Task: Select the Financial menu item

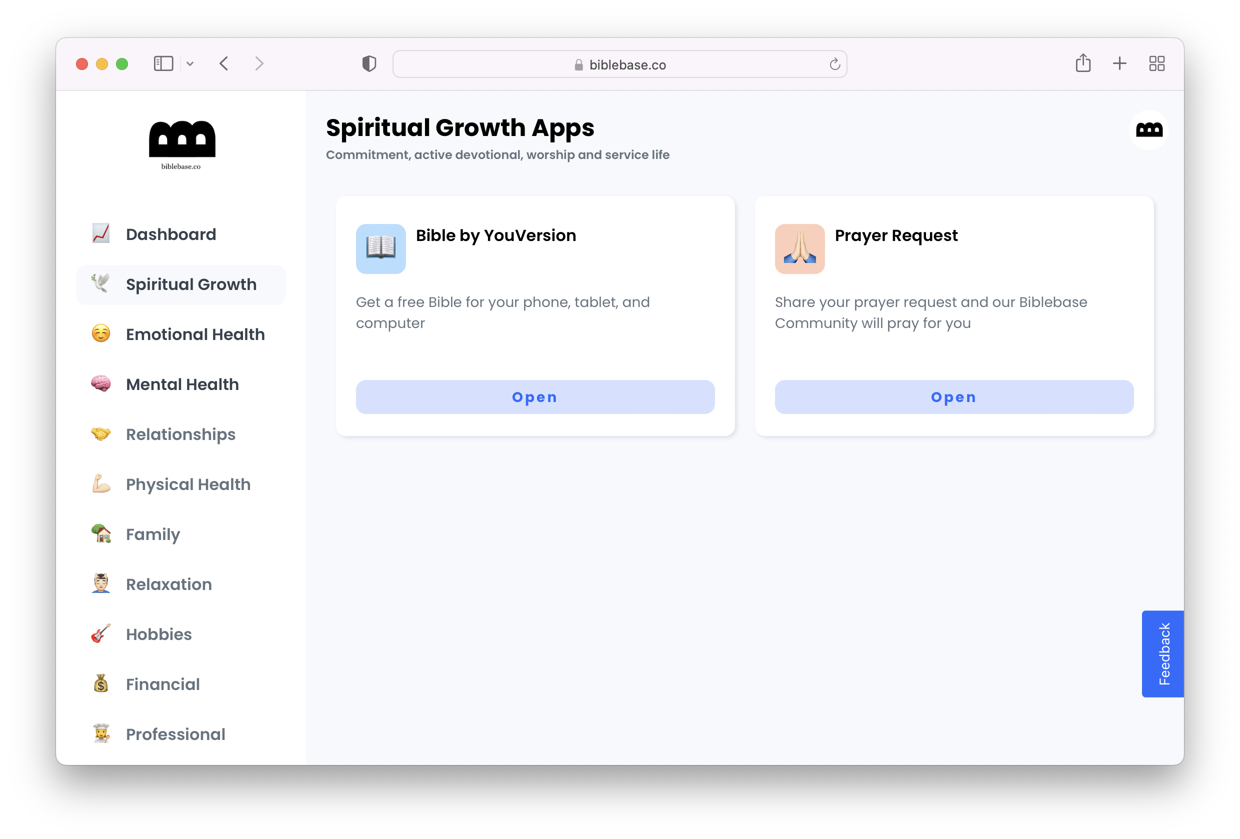Action: point(162,684)
